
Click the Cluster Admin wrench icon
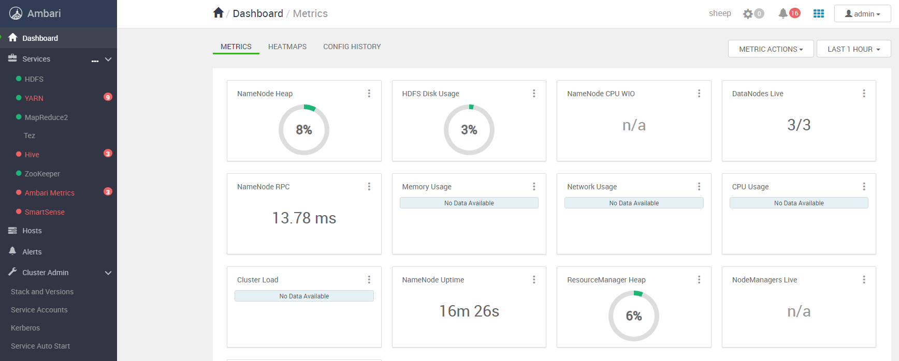pyautogui.click(x=12, y=272)
